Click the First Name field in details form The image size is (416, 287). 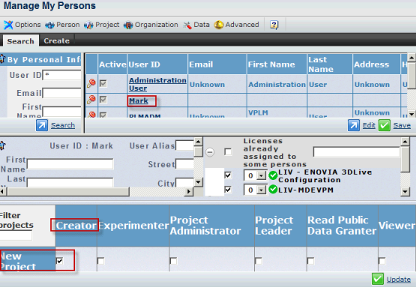tap(70, 164)
